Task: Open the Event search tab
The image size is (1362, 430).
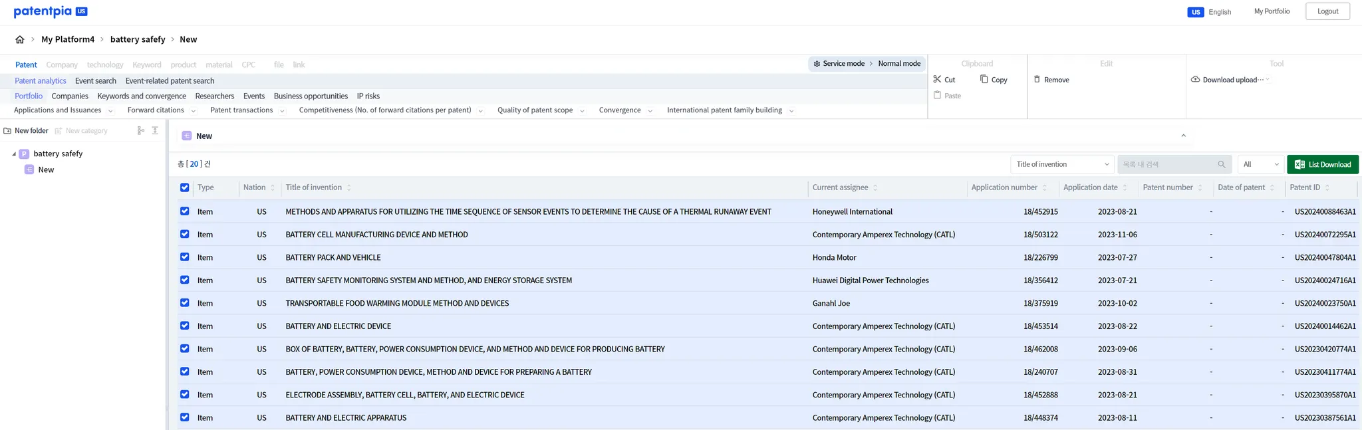Action: (x=96, y=81)
